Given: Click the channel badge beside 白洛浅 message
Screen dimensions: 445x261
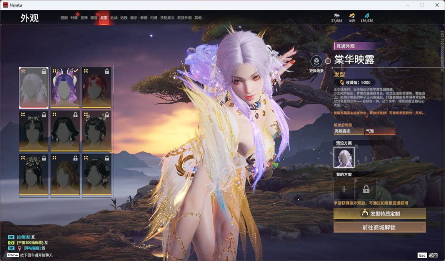Looking at the screenshot, I should pyautogui.click(x=11, y=237).
